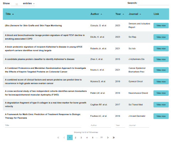
Task: Click the Author filter field
Action: [101, 125]
